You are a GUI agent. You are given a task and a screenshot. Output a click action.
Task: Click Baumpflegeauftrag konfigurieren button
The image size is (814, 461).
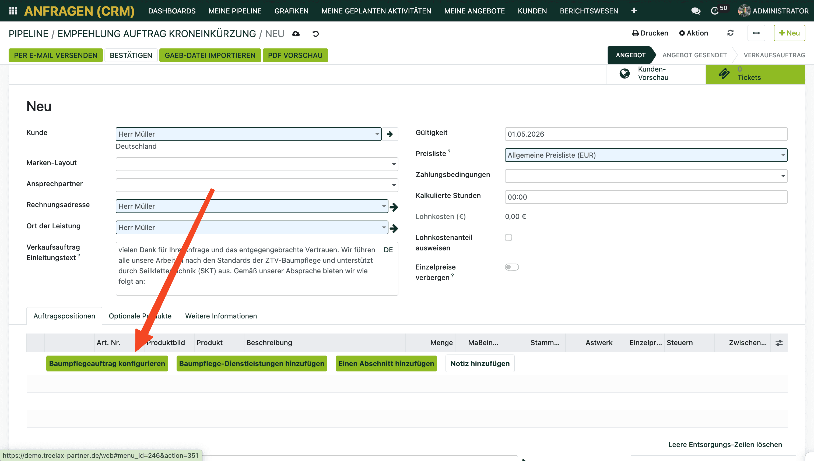click(x=107, y=363)
